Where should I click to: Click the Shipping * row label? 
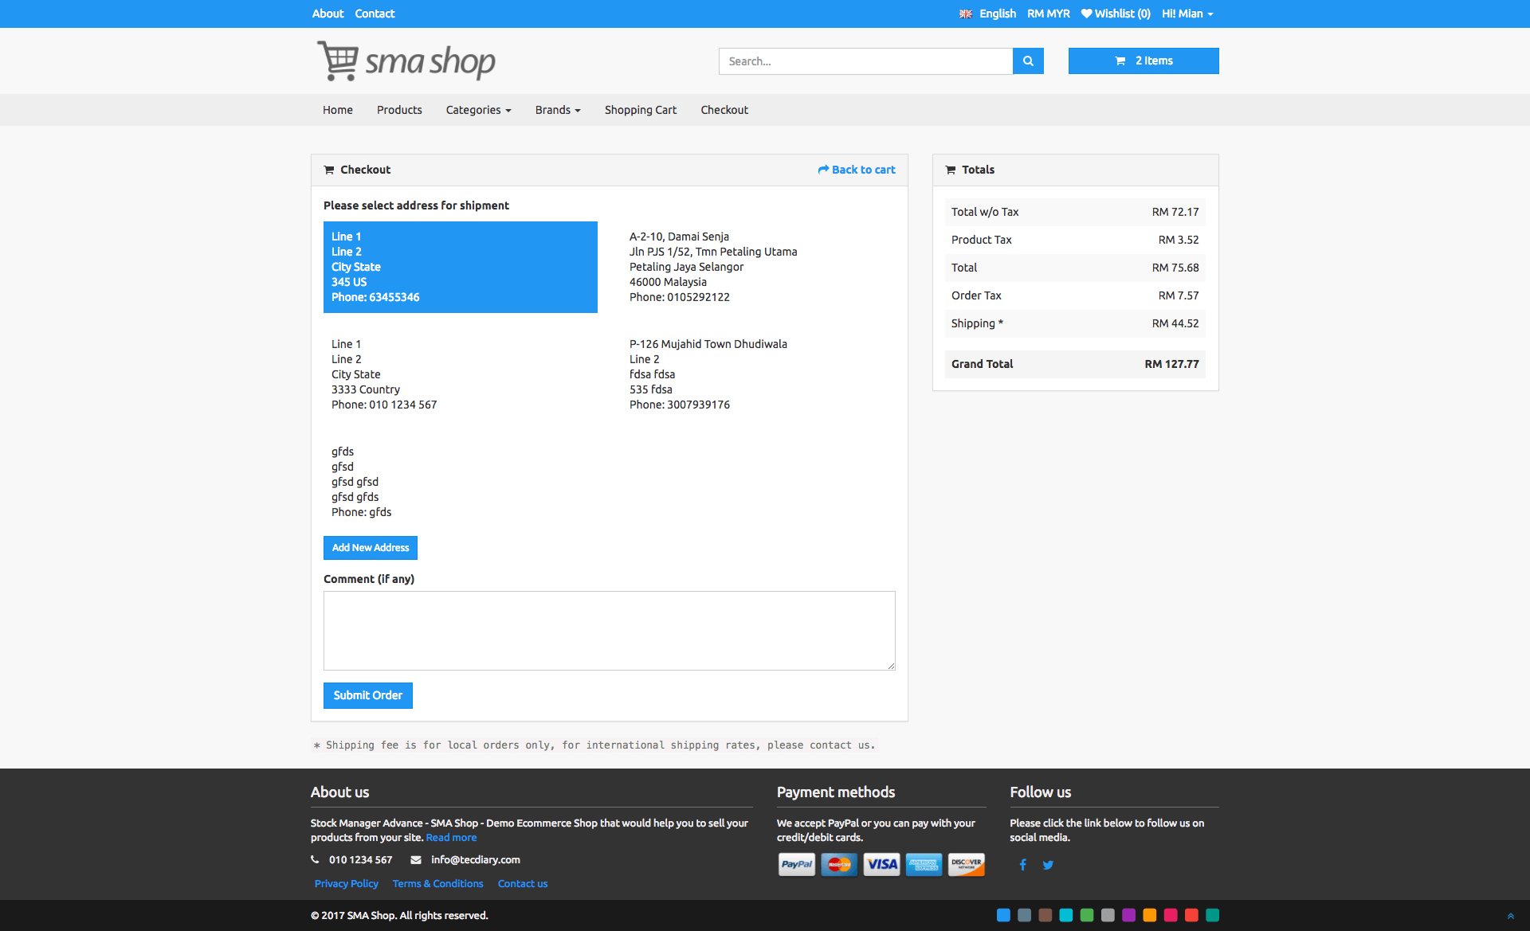(977, 323)
